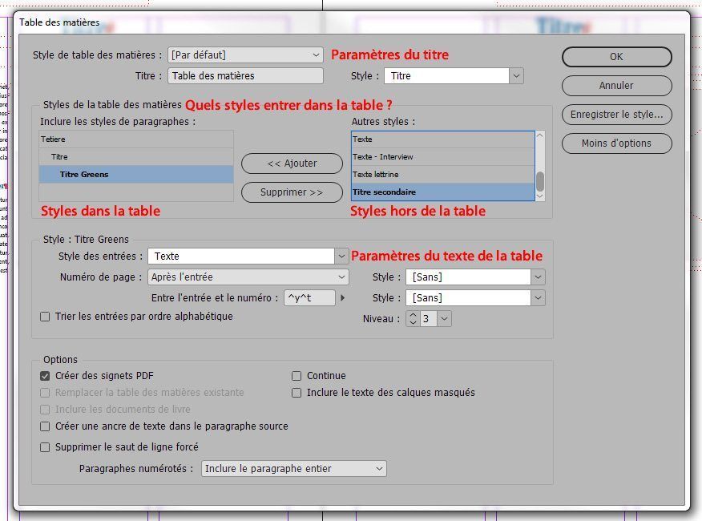Open page number Style dropdown [Sans]
702x521 pixels.
pyautogui.click(x=475, y=277)
